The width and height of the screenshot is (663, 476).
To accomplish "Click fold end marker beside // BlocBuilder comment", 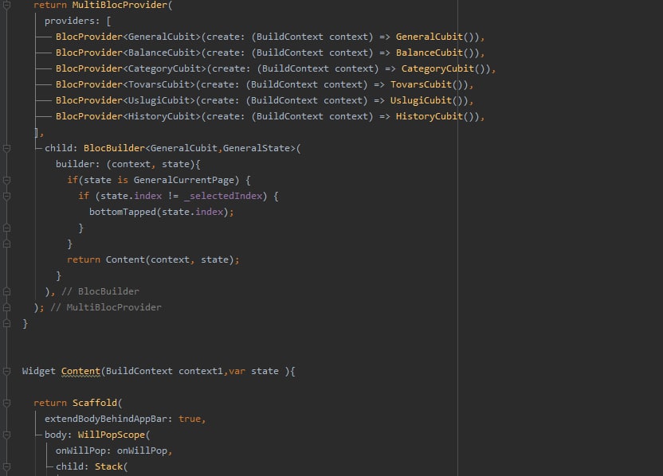I will click(6, 291).
